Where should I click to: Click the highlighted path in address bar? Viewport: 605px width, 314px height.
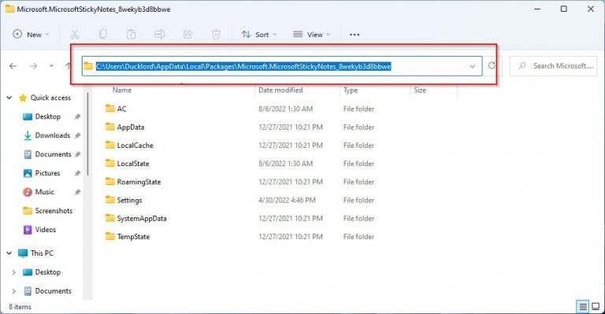(x=243, y=66)
